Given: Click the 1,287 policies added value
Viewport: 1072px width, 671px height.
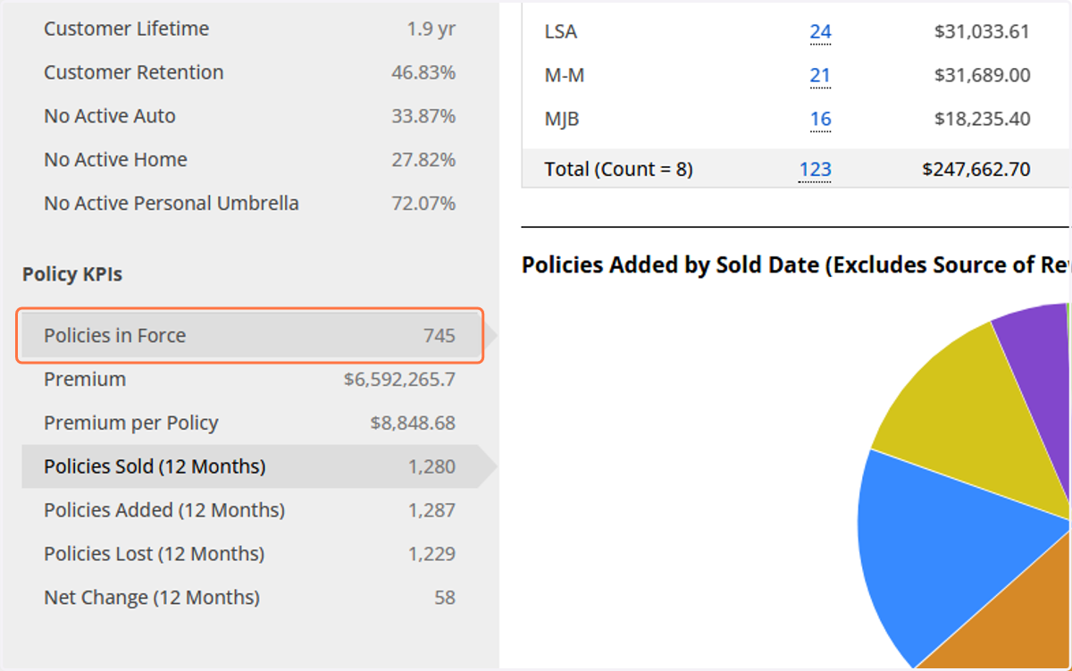Looking at the screenshot, I should coord(432,510).
